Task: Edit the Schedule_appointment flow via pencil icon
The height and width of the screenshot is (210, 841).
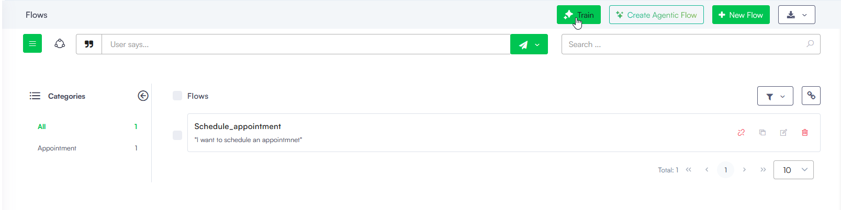Action: tap(783, 133)
